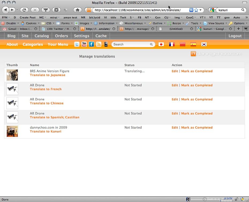
Task: Switch language with the Japanese flag
Action: point(161,44)
